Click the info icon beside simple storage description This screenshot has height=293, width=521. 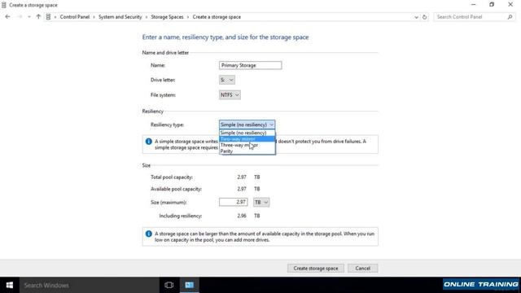pyautogui.click(x=148, y=142)
